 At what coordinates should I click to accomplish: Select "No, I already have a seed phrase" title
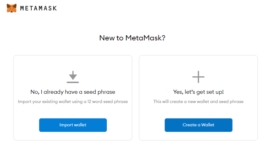click(73, 92)
